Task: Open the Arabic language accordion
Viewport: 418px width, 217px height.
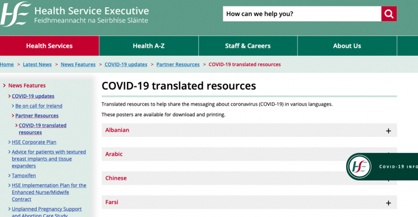Action: pyautogui.click(x=249, y=154)
